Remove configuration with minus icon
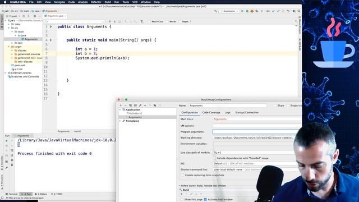The image size is (359, 202). click(126, 105)
